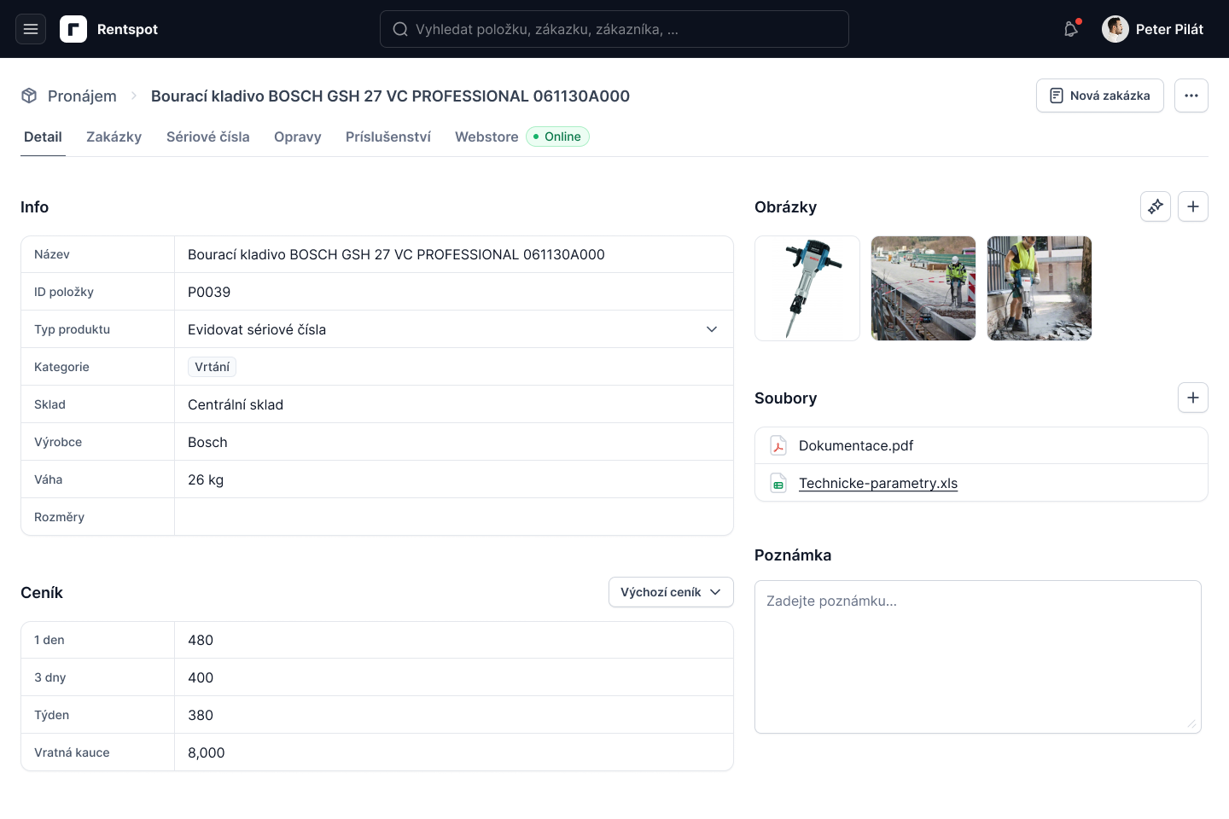This screenshot has height=819, width=1229.
Task: Open notifications bell
Action: point(1071,29)
